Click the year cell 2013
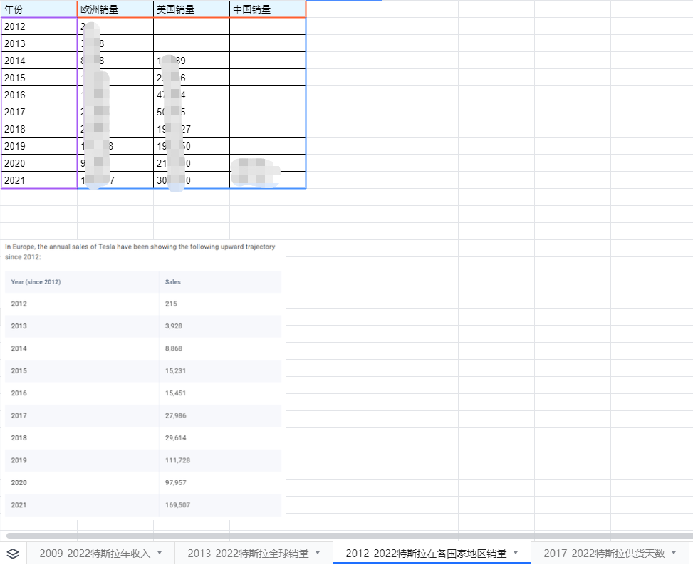 click(39, 43)
